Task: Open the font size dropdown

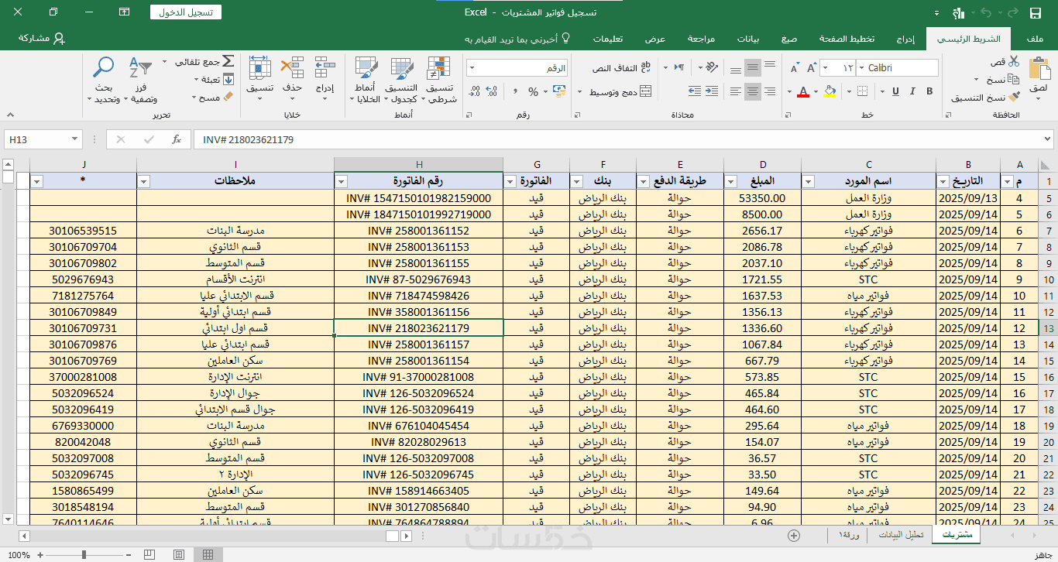Action: (826, 68)
